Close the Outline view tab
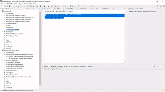 (135, 9)
